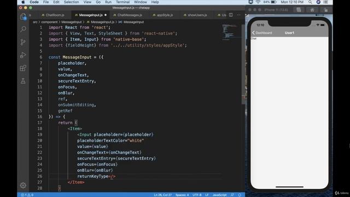Open the Go menu

click(x=98, y=2)
